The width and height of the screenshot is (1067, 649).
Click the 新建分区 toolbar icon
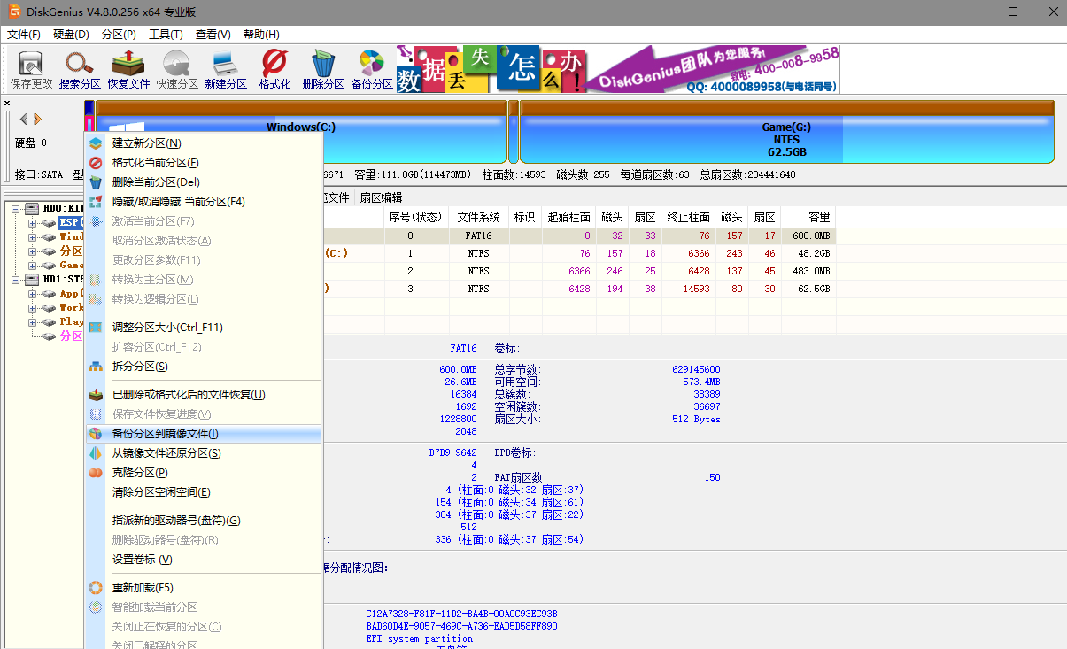(226, 70)
